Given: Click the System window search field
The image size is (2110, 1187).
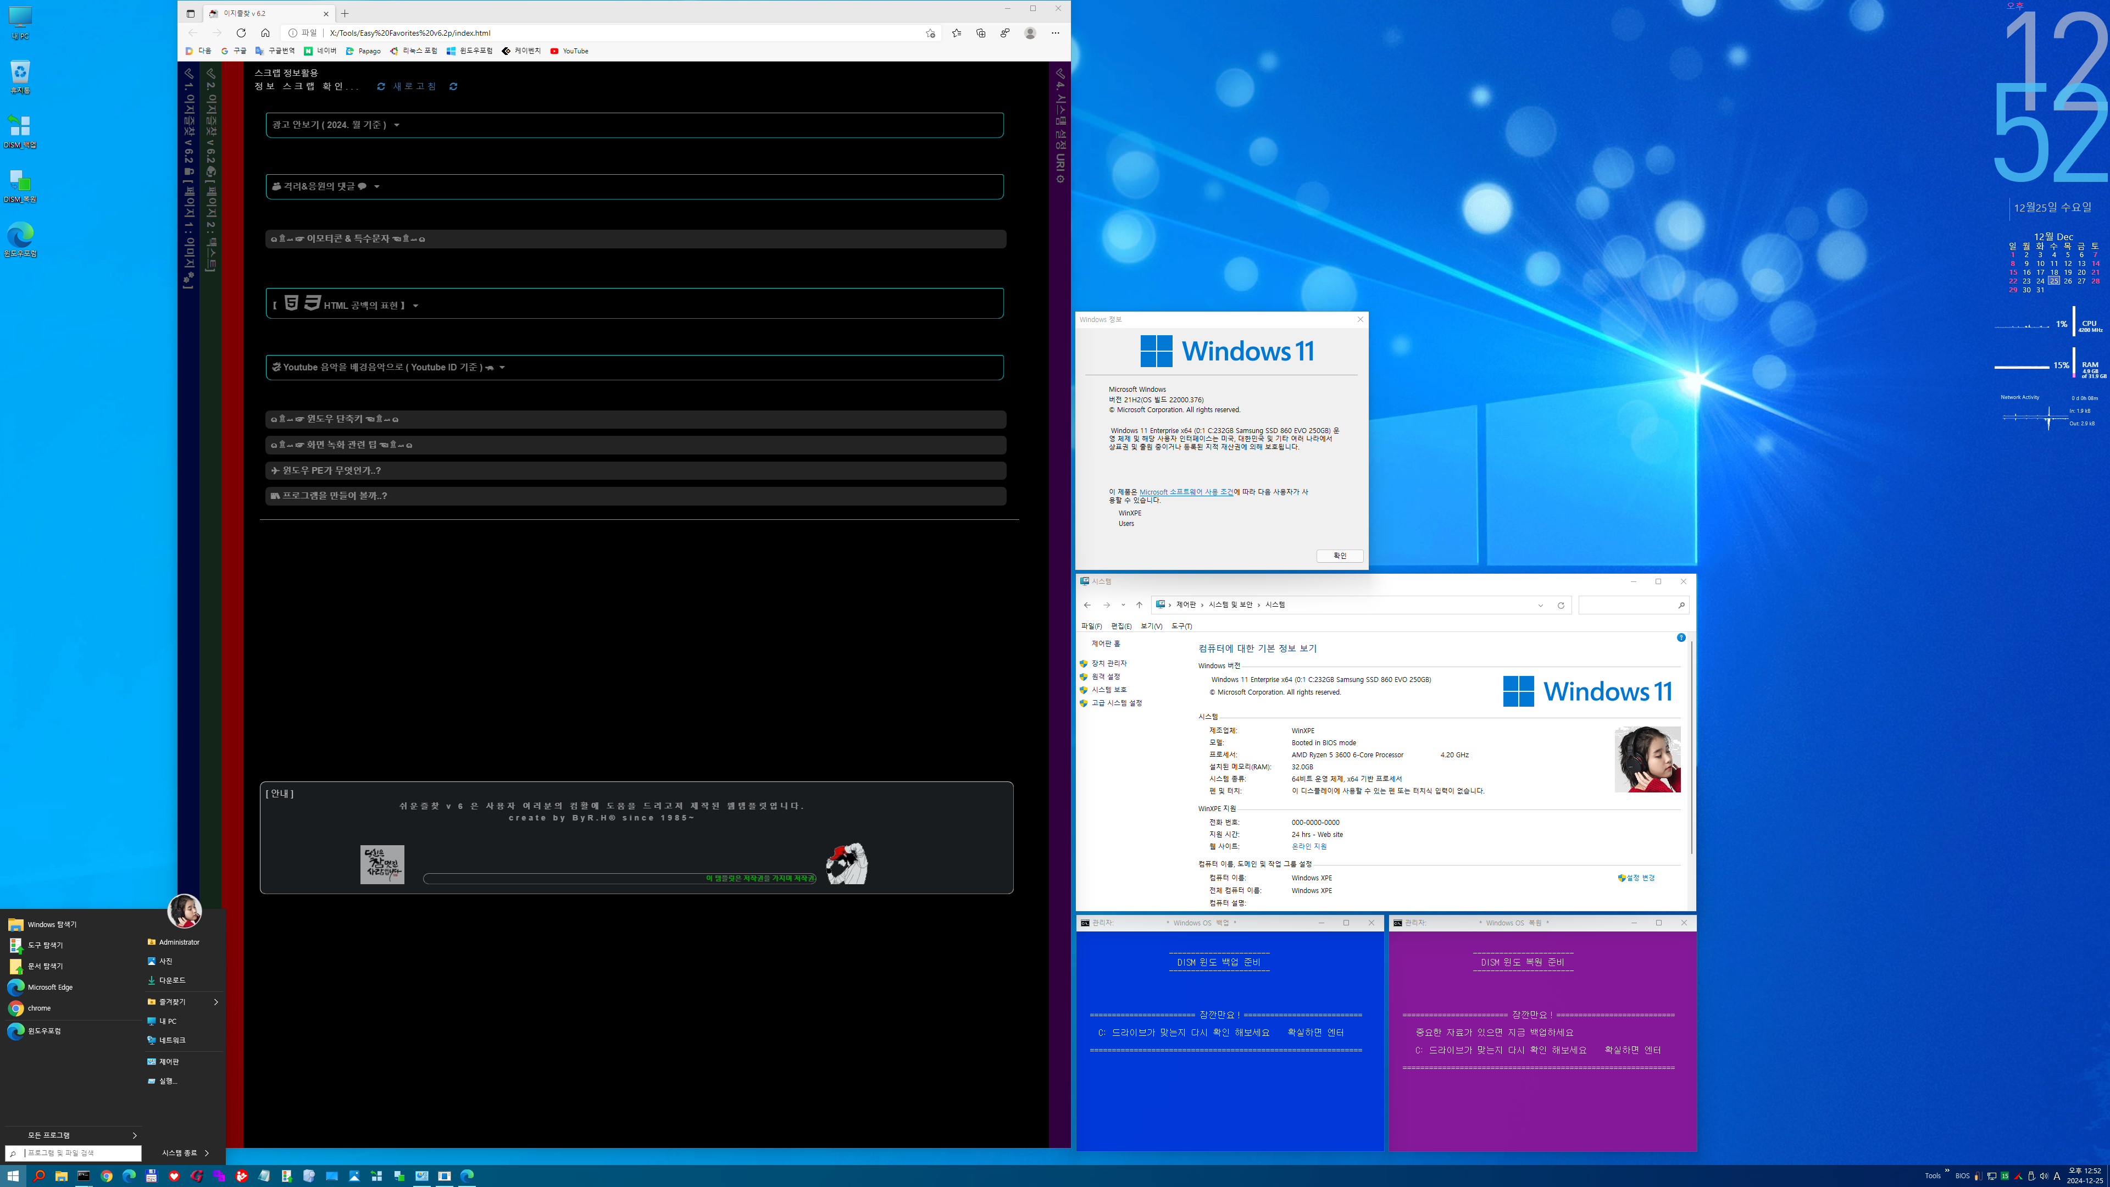Looking at the screenshot, I should 1633,604.
